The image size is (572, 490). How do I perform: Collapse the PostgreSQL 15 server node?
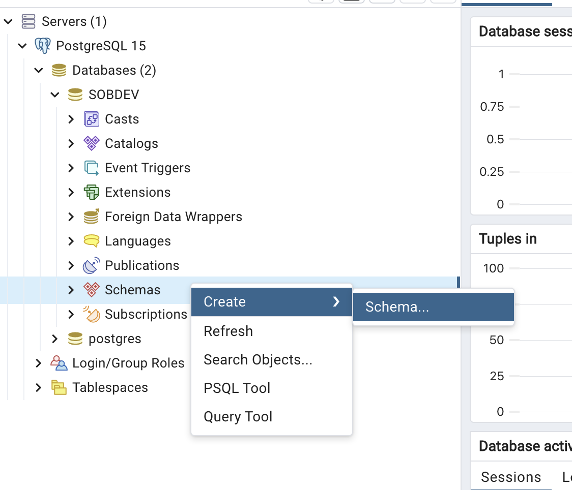tap(22, 46)
